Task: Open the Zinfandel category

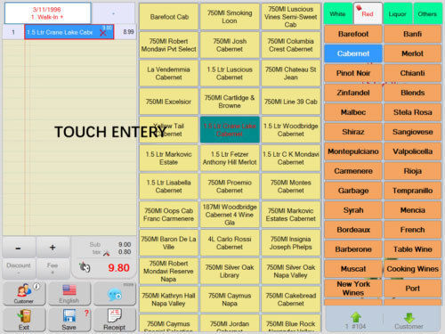Action: pyautogui.click(x=353, y=93)
